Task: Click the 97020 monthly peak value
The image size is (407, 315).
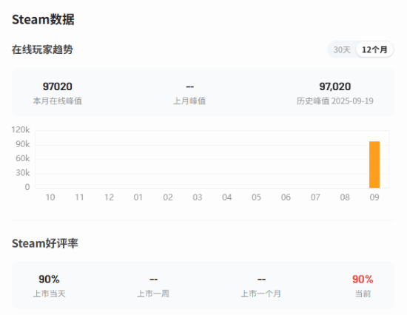Action: pos(58,87)
